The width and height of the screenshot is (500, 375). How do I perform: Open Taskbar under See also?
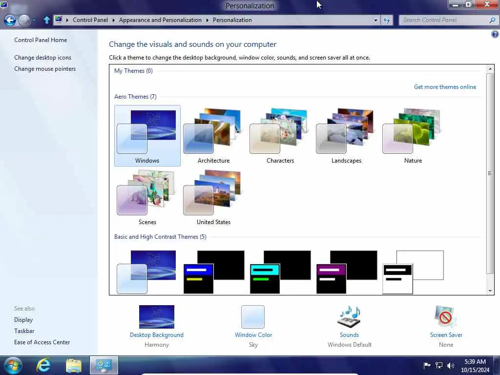click(24, 331)
